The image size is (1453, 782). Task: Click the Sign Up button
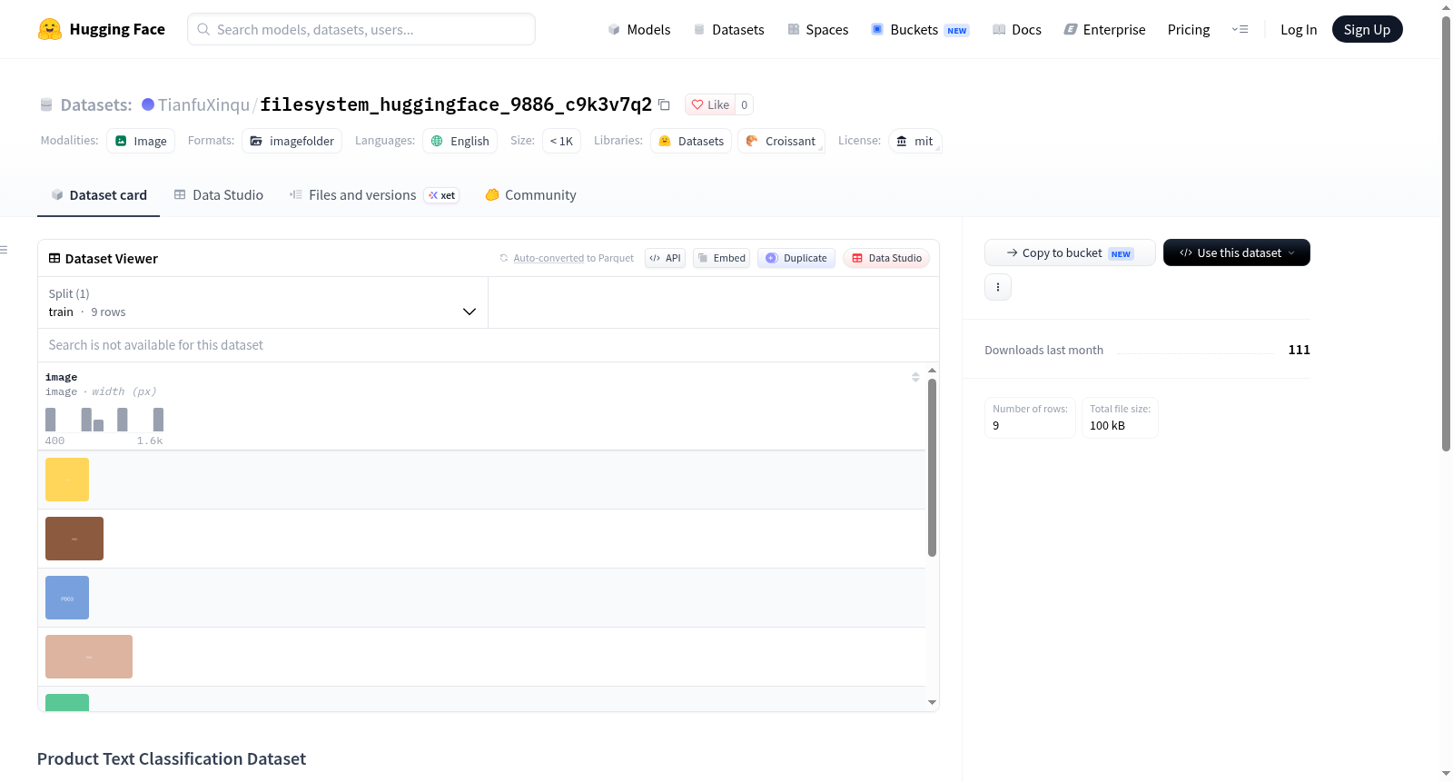[x=1367, y=29]
